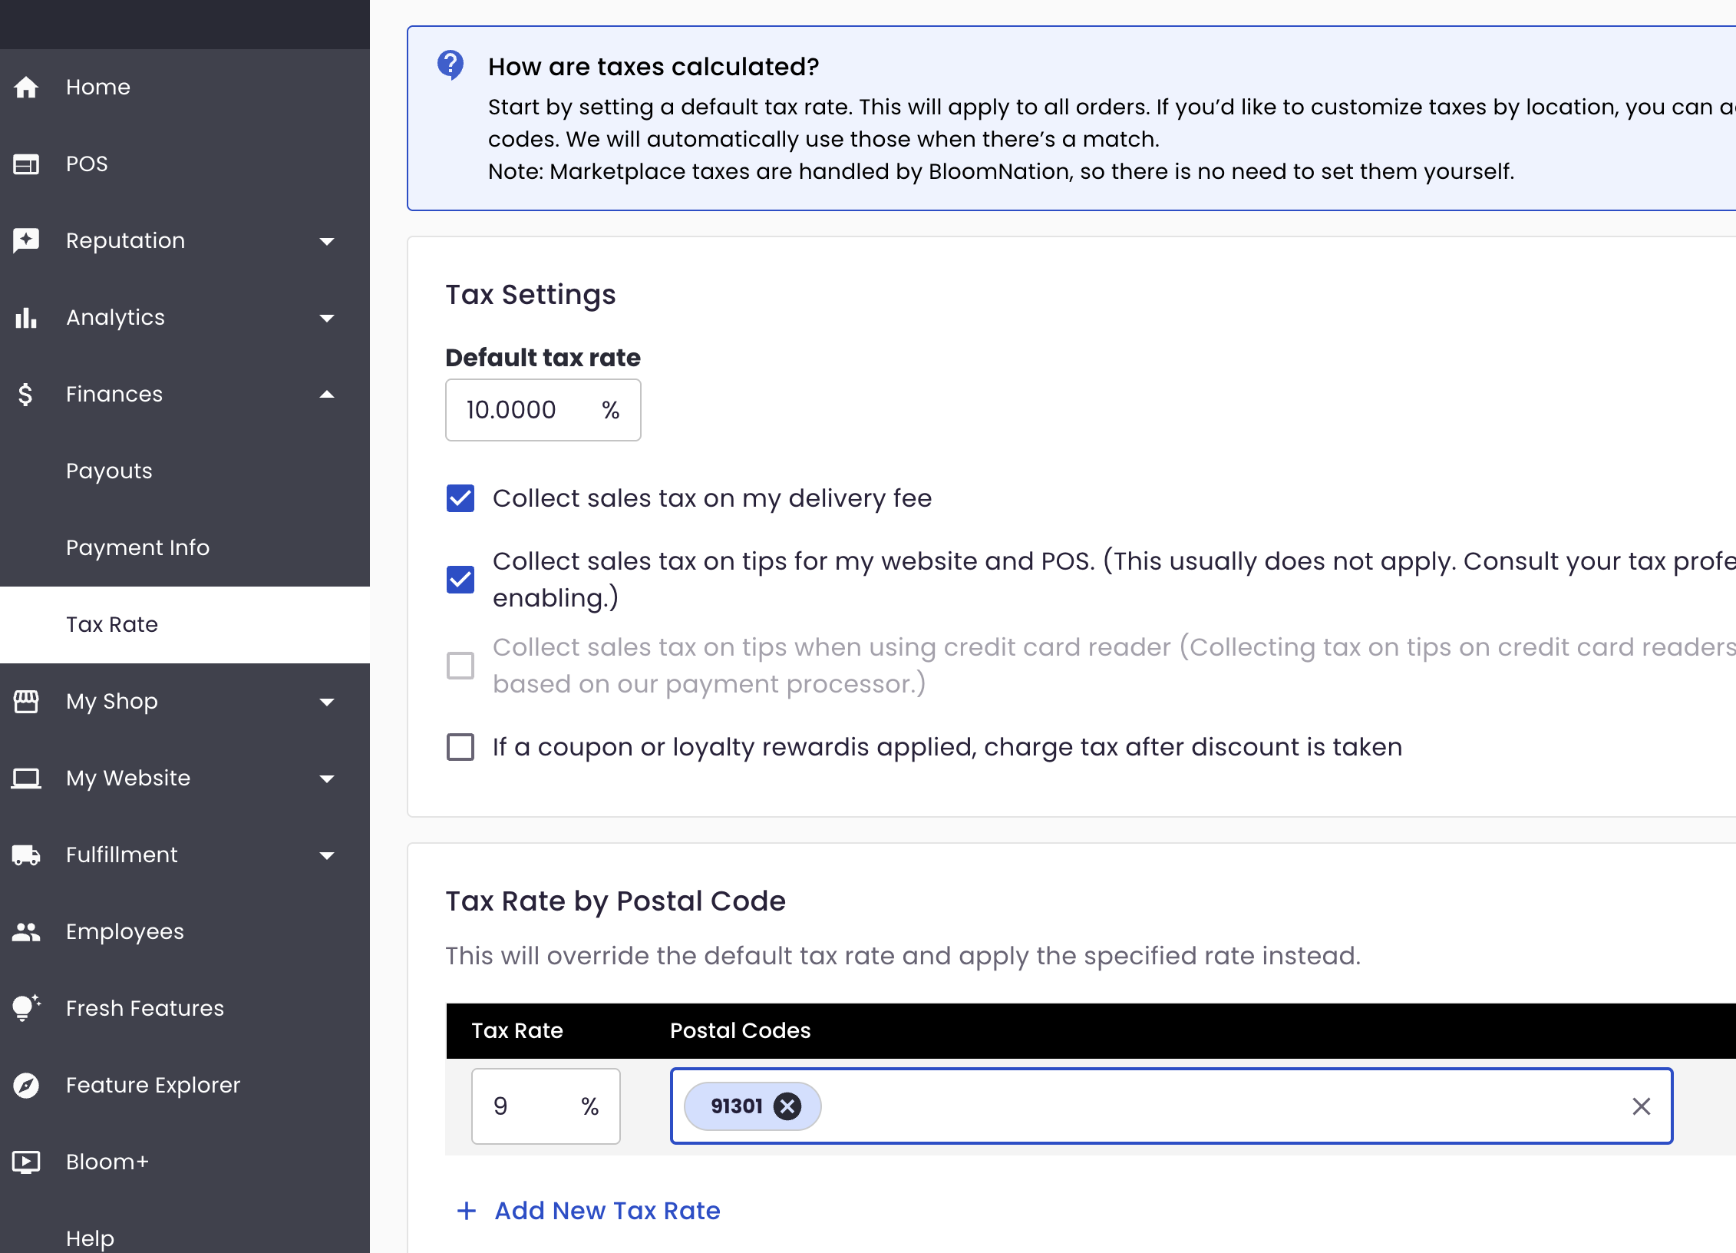Select the Tax Rate menu item
Viewport: 1736px width, 1253px height.
185,625
